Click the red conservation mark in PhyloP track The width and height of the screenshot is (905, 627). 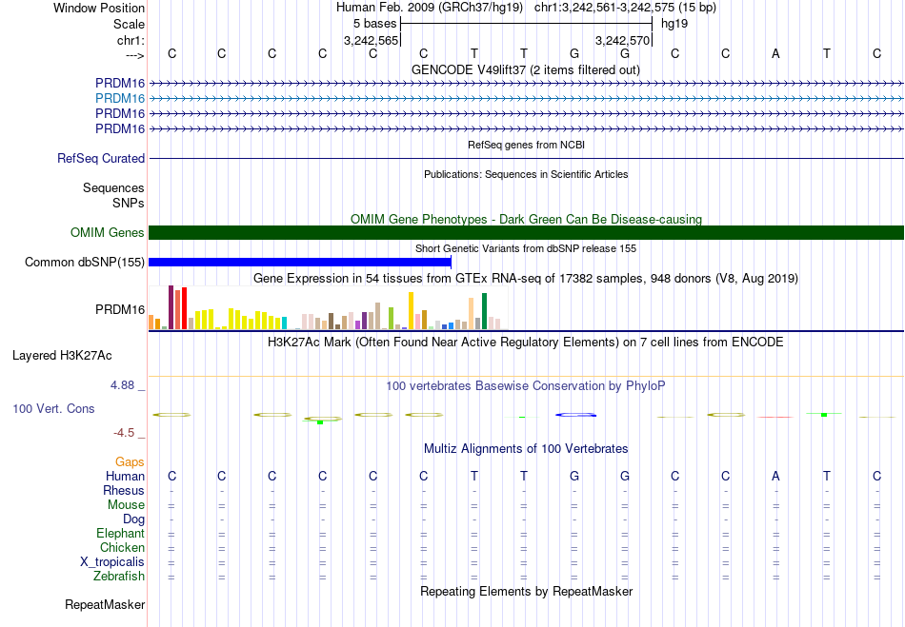(x=775, y=417)
